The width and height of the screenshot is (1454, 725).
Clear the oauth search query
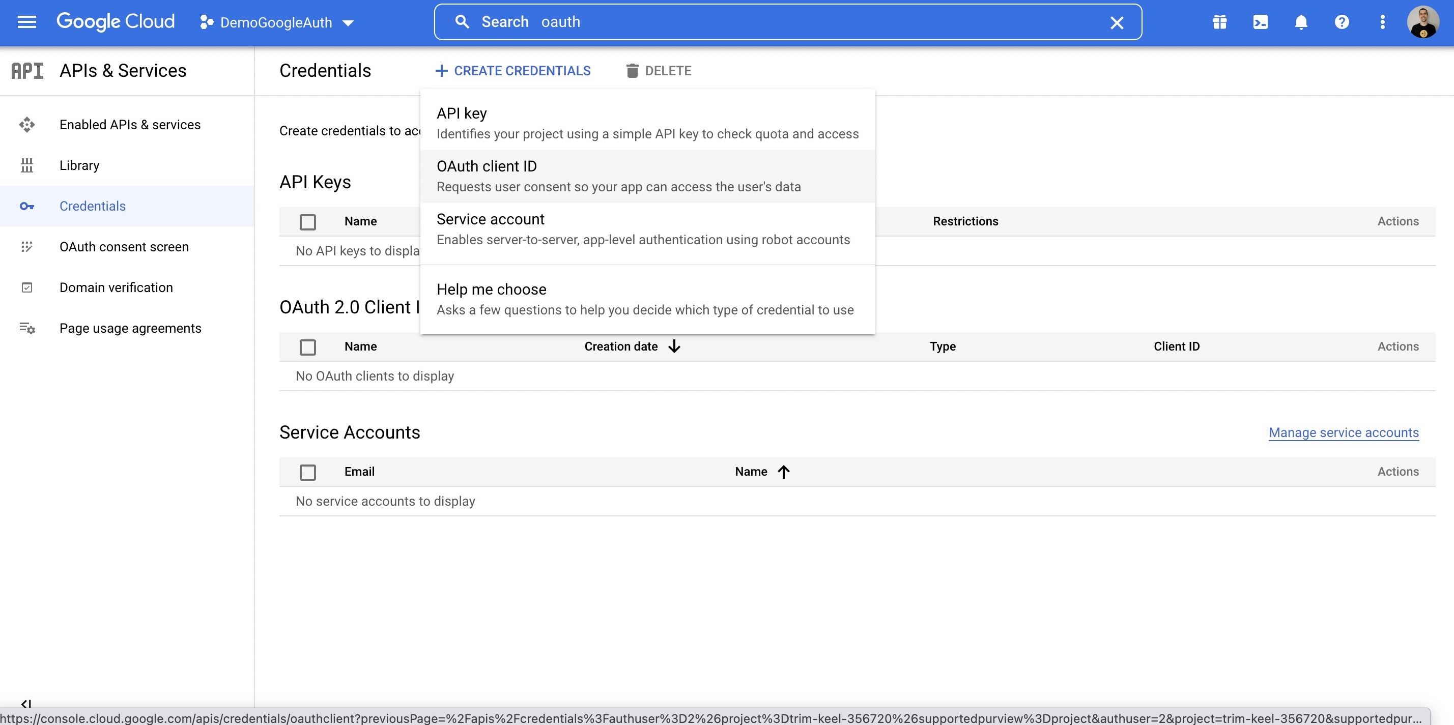(x=1117, y=22)
